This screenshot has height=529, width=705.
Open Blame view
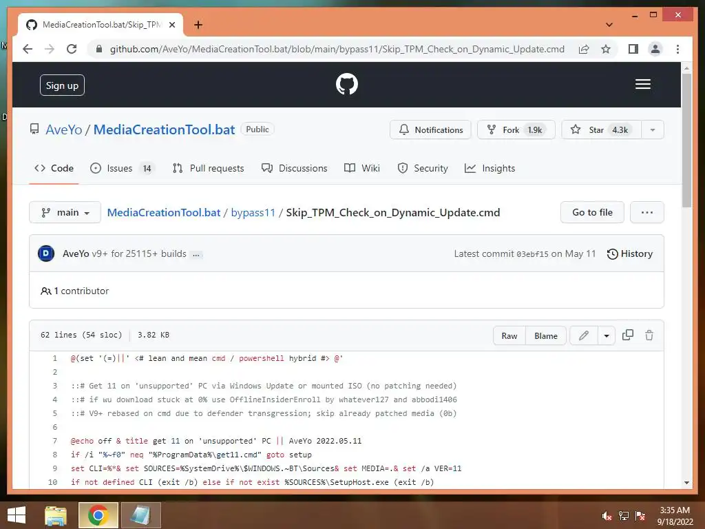pos(545,335)
